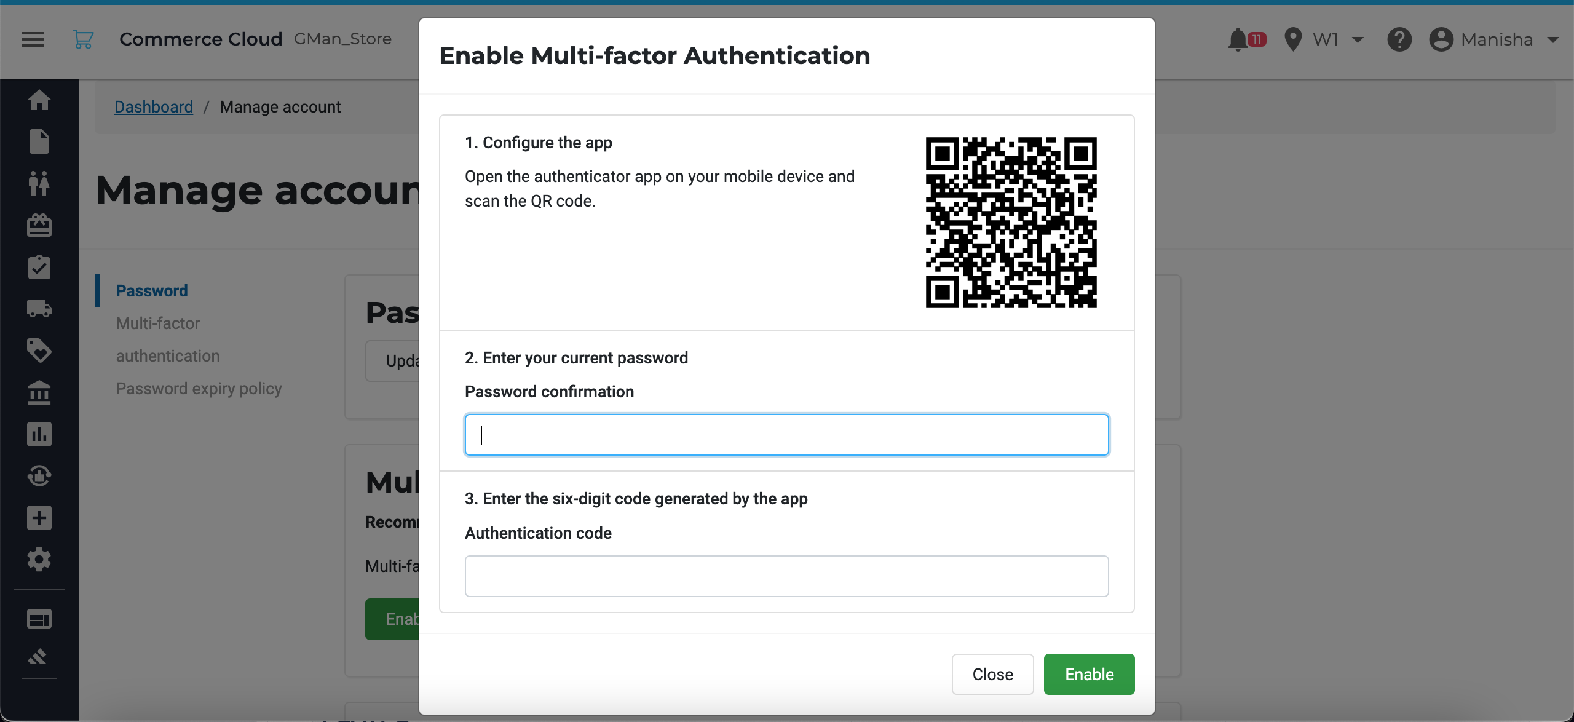
Task: Click the Commerce Cloud title text
Action: point(200,39)
